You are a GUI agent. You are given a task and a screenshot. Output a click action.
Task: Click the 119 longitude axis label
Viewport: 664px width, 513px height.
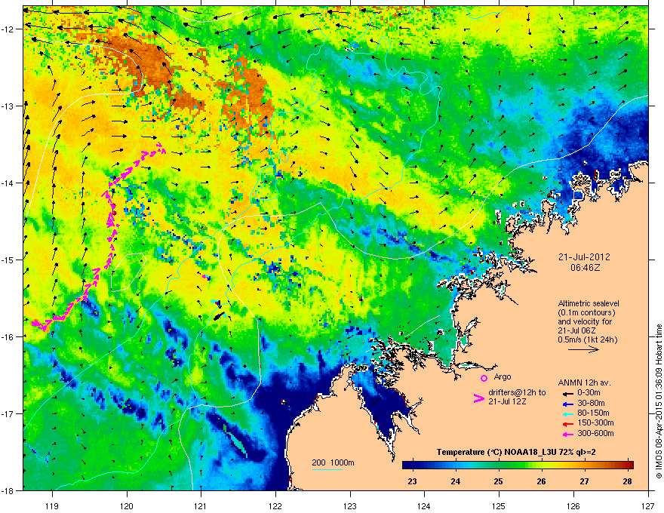coord(52,505)
